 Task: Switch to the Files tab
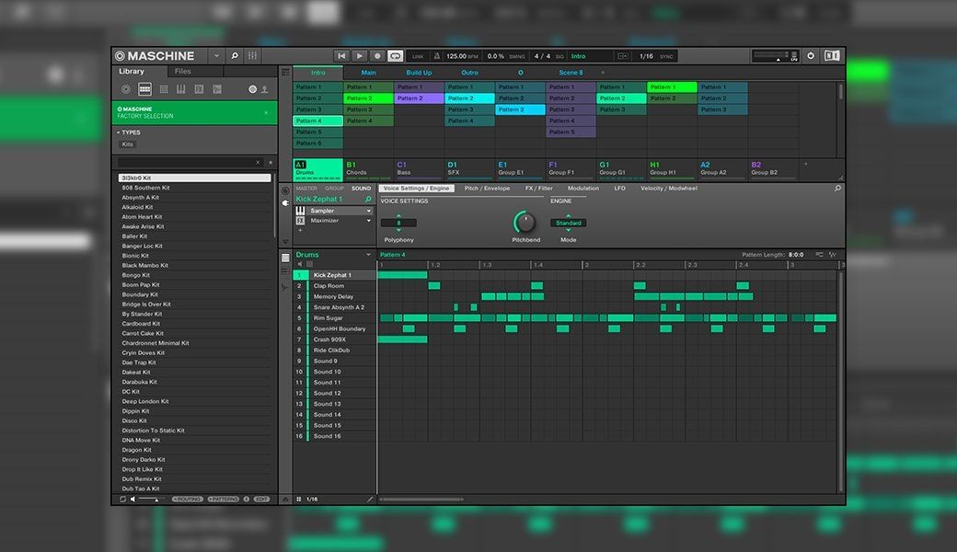coord(183,72)
